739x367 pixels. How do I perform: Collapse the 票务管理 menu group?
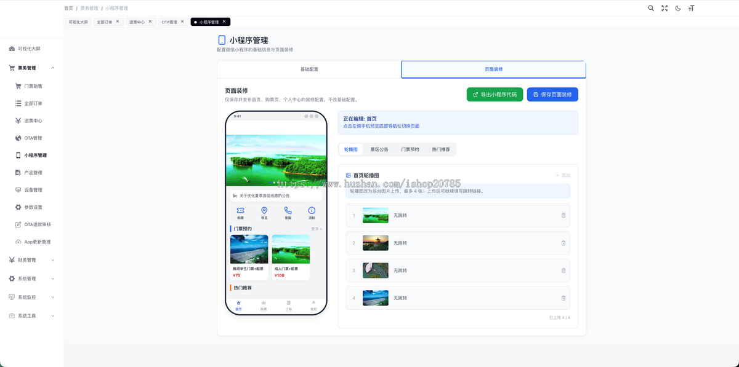(31, 68)
